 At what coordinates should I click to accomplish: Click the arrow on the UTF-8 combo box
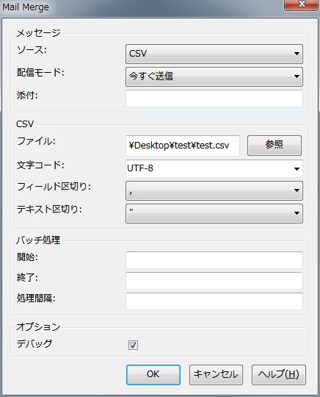[x=297, y=168]
